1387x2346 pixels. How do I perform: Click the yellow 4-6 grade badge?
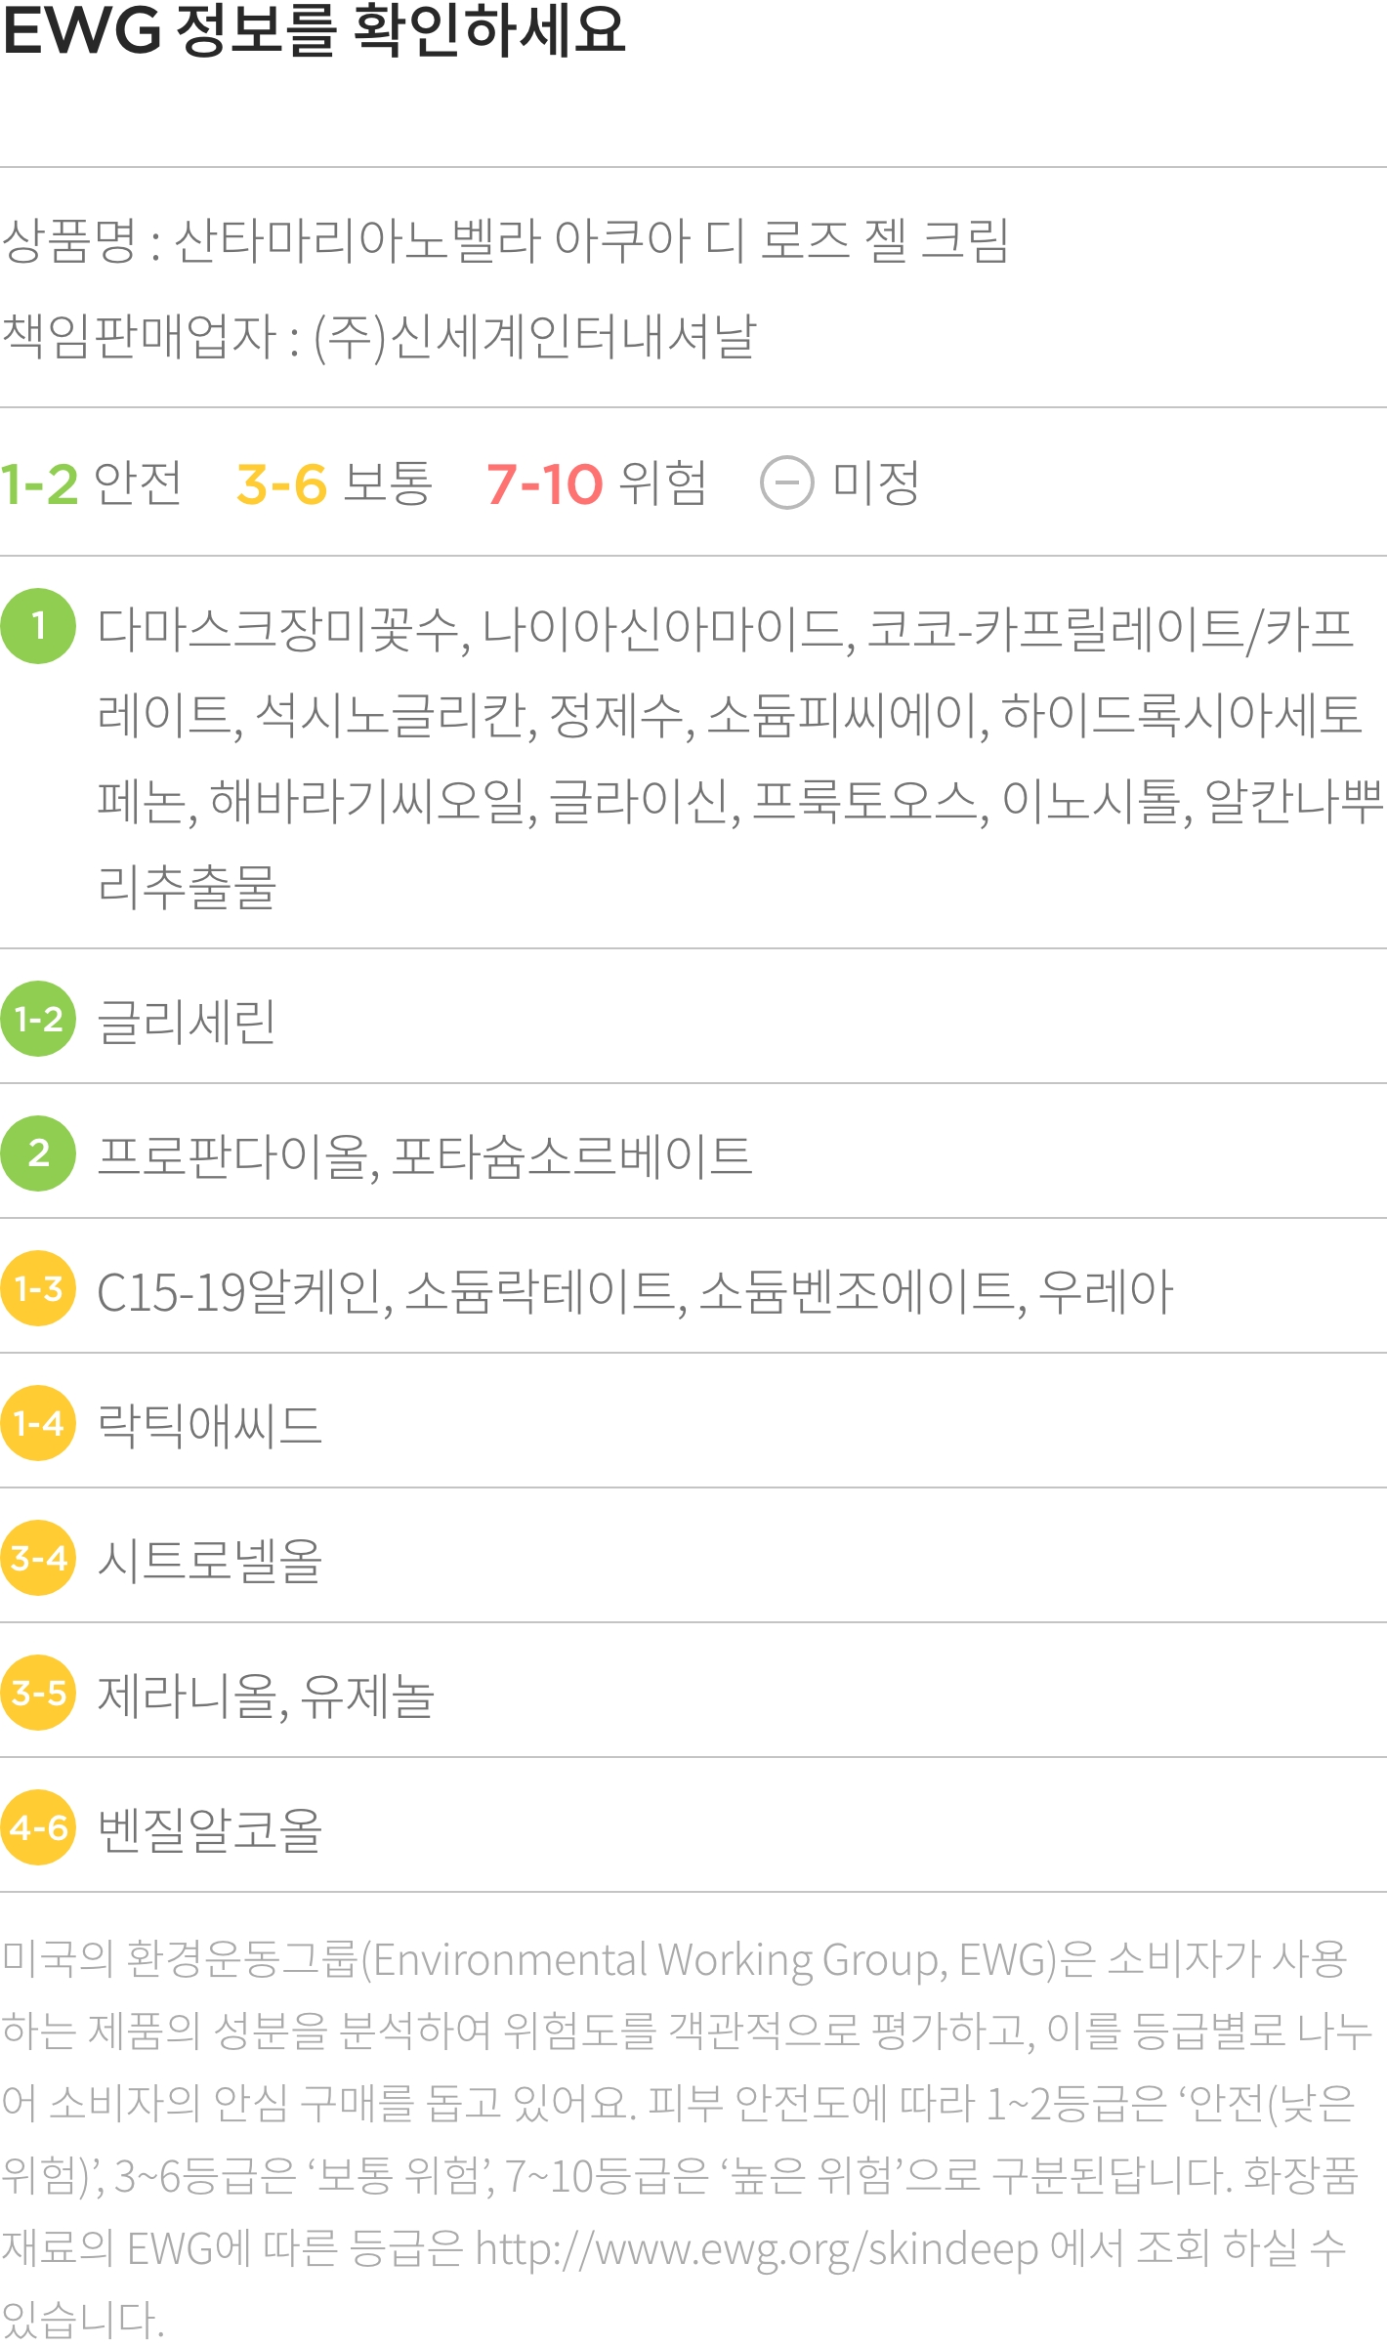tap(38, 1827)
